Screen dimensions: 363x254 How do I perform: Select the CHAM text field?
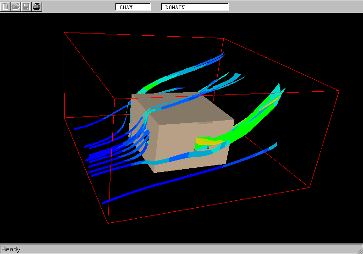tap(133, 7)
